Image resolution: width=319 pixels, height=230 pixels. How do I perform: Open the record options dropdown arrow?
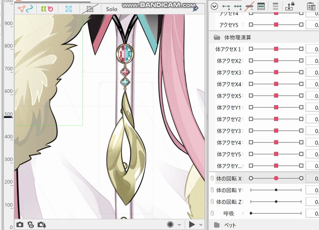179,225
